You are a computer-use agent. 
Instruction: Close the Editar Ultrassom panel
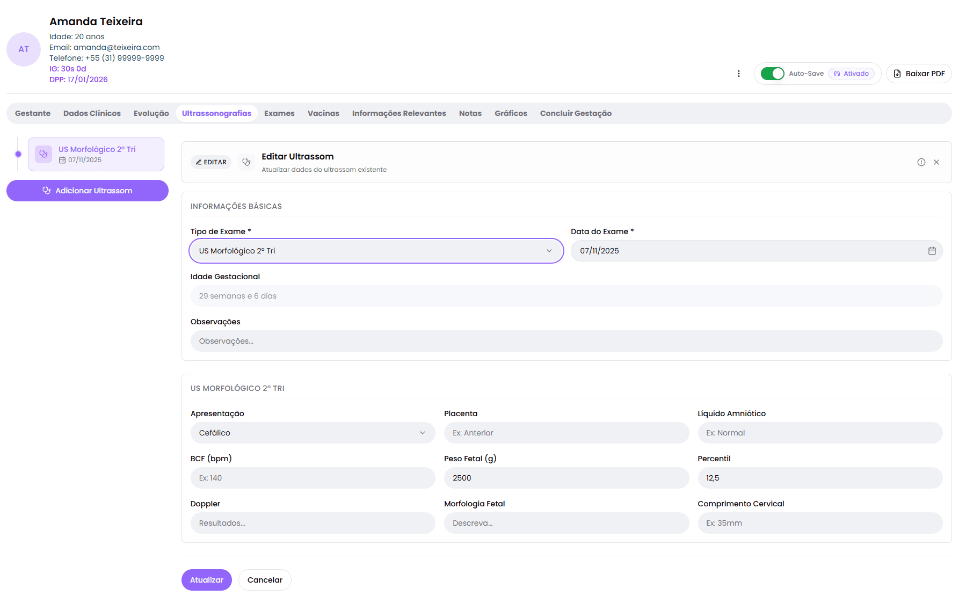coord(936,162)
